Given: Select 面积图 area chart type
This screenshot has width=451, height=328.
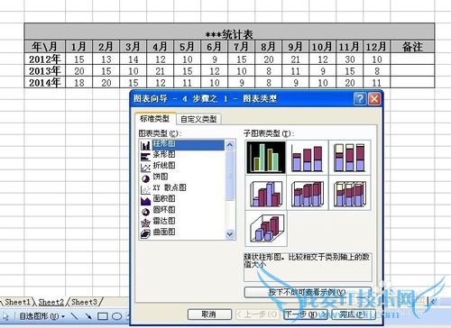Looking at the screenshot, I should coord(182,199).
